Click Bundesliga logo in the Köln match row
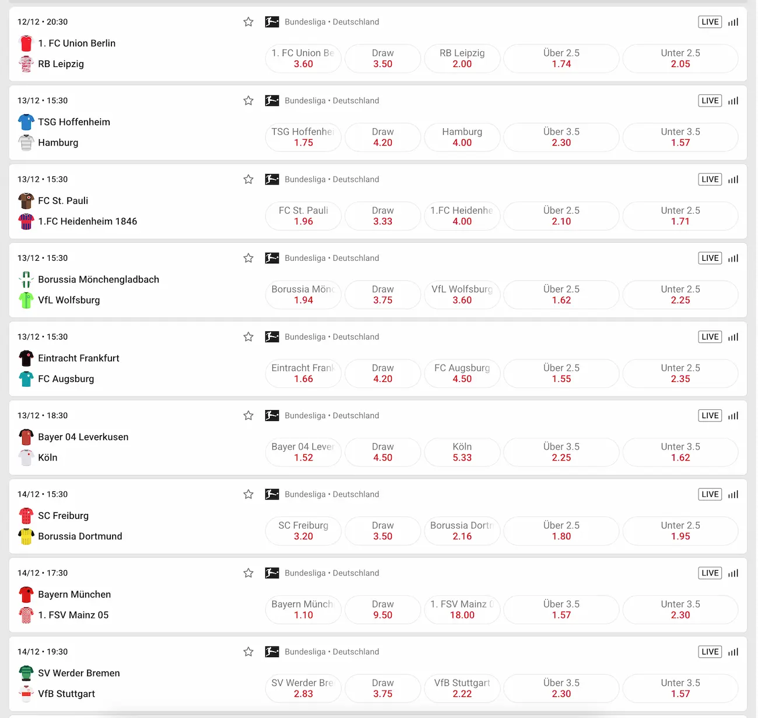Viewport: 758px width, 718px height. (x=272, y=416)
